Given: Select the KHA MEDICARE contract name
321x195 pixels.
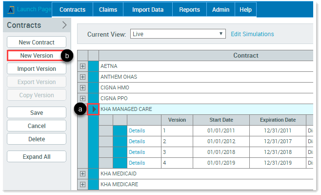Looking at the screenshot, I should tap(119, 184).
